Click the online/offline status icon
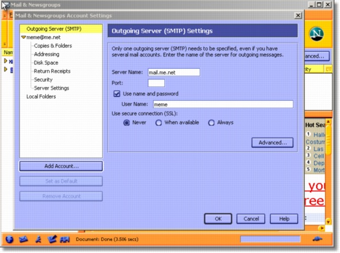Image resolution: width=340 pixels, height=253 pixels. (x=317, y=239)
